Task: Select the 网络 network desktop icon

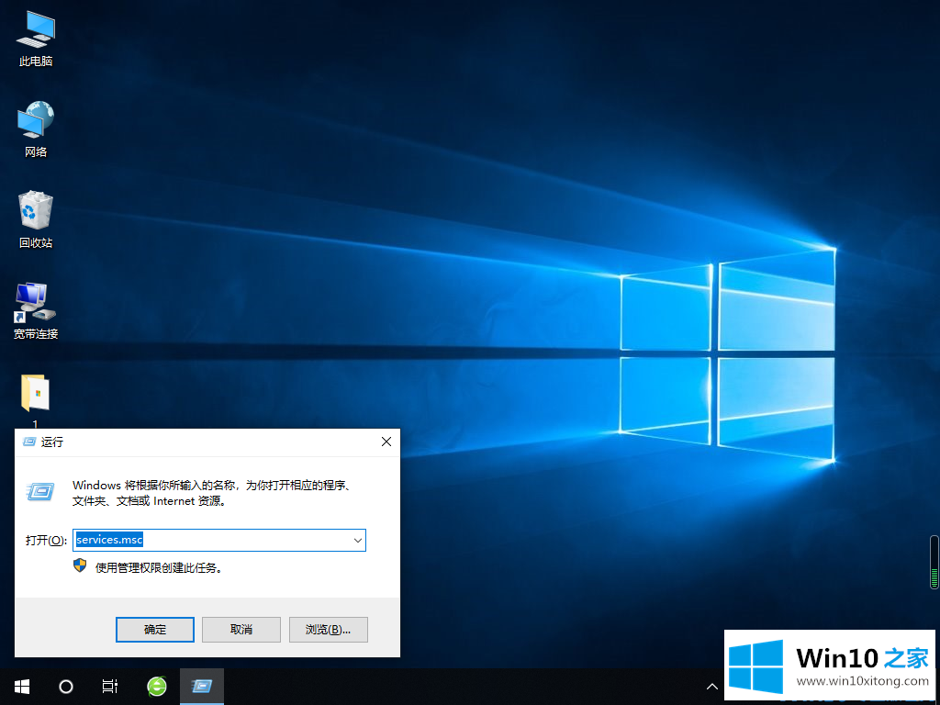Action: [x=36, y=129]
